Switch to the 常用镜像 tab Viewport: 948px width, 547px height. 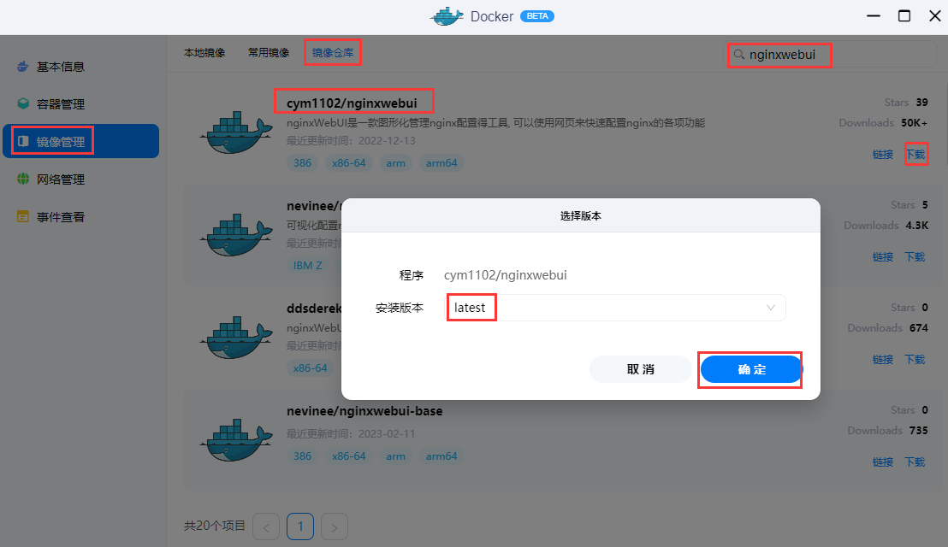coord(269,52)
